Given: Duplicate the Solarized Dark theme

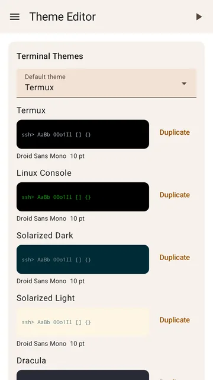Looking at the screenshot, I should pyautogui.click(x=175, y=257).
